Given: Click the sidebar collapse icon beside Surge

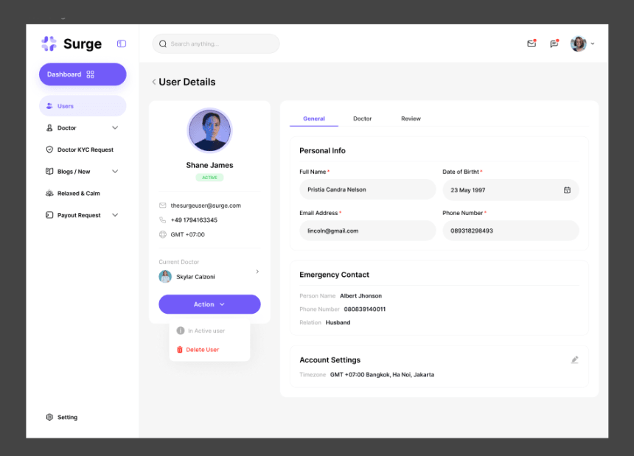Looking at the screenshot, I should click(x=121, y=43).
